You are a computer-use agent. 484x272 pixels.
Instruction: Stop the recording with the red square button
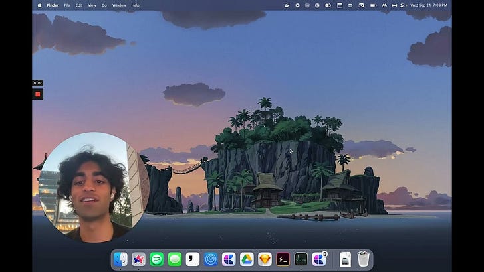coord(38,94)
